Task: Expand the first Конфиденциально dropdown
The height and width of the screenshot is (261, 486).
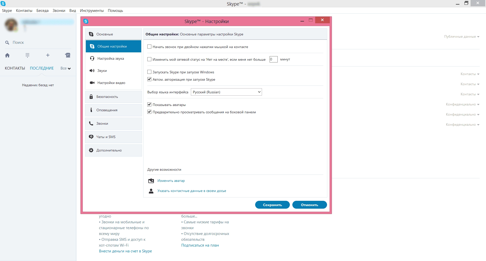Action: [x=463, y=104]
